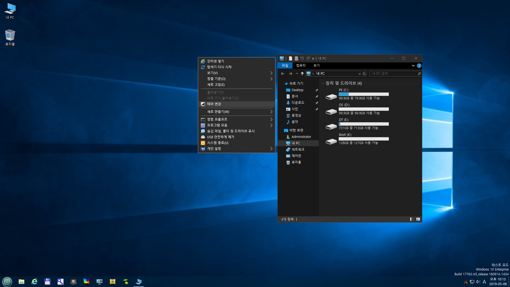
Task: Open the green olive icon app on taskbar
Action: pyautogui.click(x=126, y=281)
